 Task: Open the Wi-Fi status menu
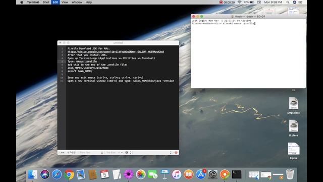tap(239, 2)
